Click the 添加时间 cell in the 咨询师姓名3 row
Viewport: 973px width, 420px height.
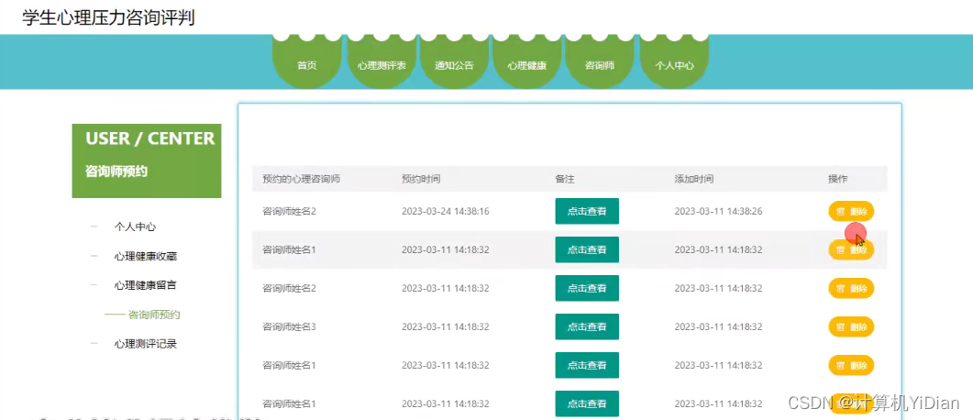718,326
